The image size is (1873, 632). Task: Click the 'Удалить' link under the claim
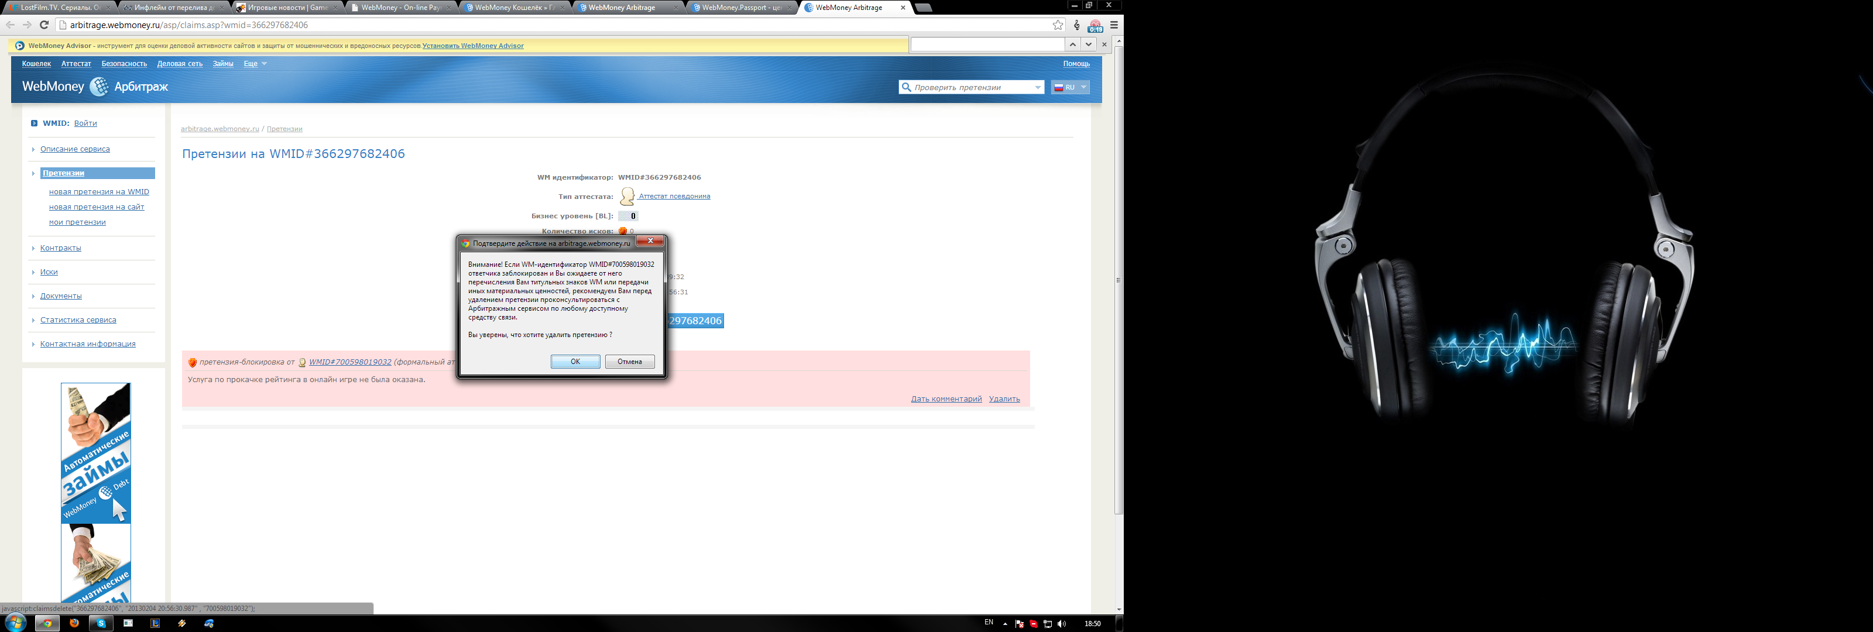[1004, 399]
